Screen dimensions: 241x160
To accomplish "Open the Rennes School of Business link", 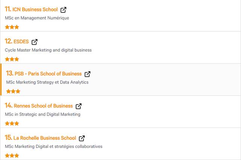I will click(43, 106).
